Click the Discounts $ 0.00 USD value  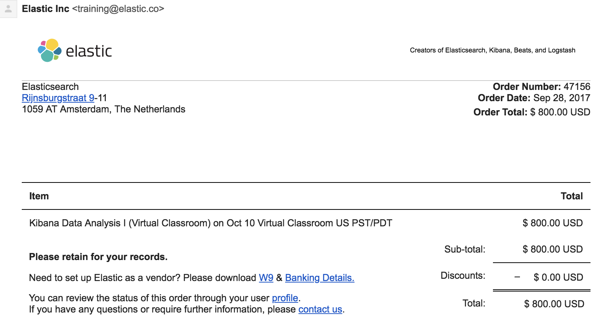[x=558, y=277]
